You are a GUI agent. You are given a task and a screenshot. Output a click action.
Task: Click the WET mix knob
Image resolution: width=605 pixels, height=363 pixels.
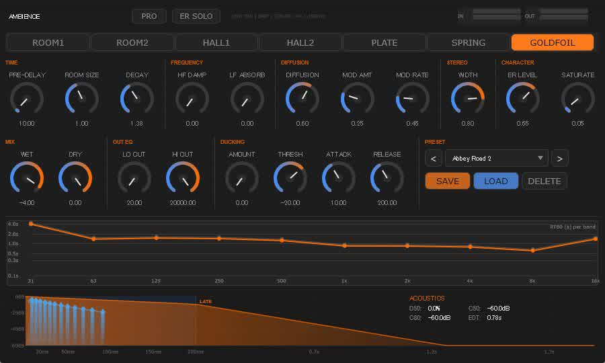[27, 178]
